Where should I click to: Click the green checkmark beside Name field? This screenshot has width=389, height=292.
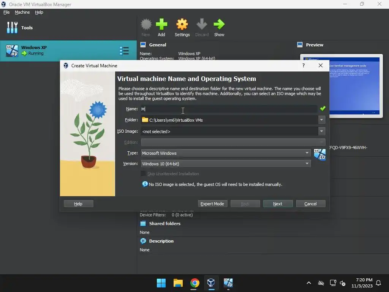[323, 108]
